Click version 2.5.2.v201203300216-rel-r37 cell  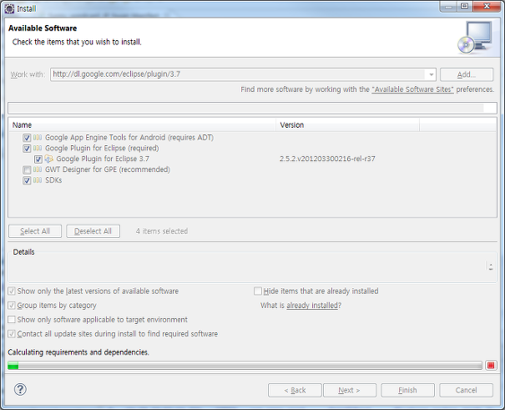click(327, 159)
